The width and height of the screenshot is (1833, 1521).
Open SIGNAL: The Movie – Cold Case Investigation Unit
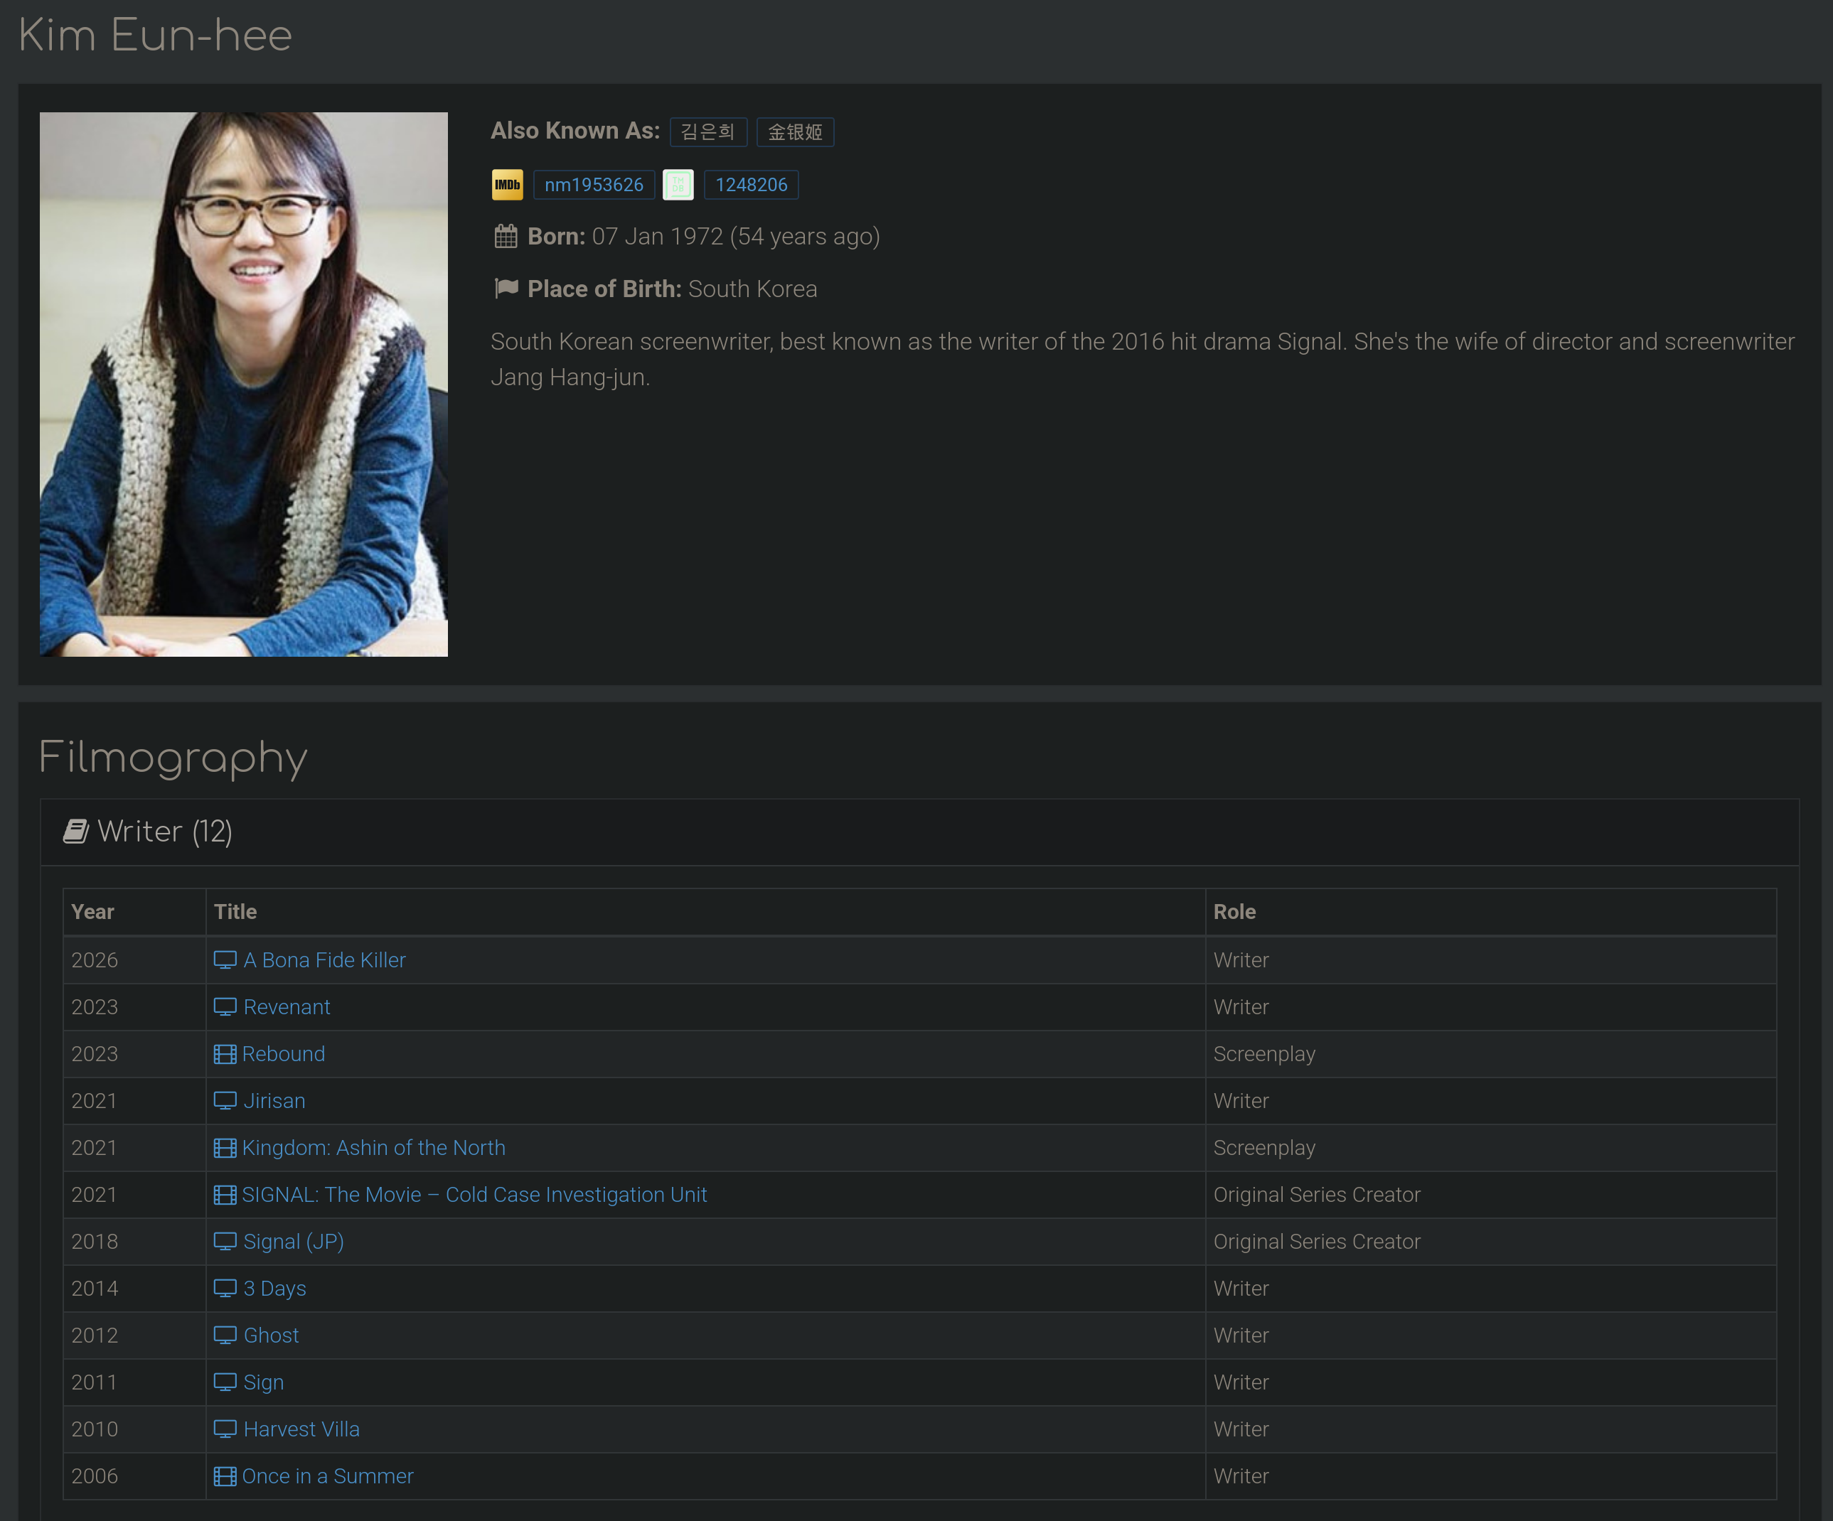pos(475,1195)
